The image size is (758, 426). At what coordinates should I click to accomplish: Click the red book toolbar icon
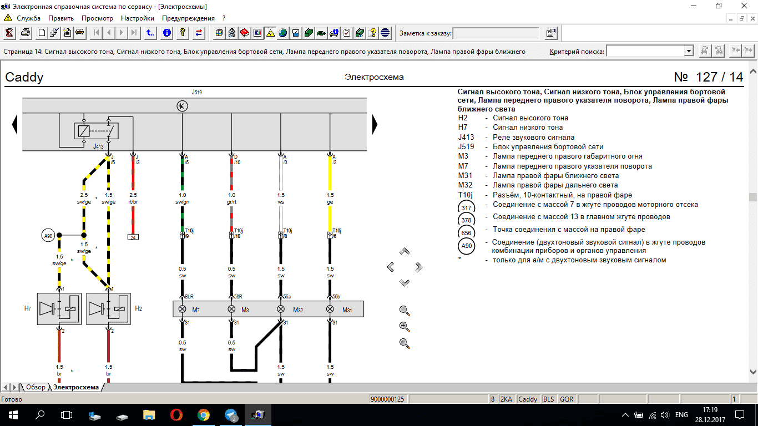(245, 33)
